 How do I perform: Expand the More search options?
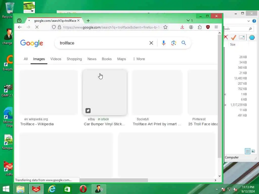click(x=139, y=59)
